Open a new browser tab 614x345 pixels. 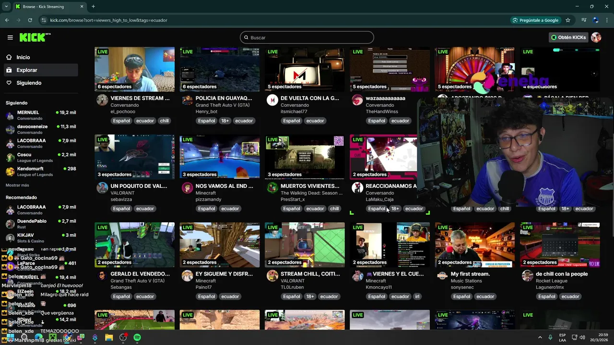(93, 7)
